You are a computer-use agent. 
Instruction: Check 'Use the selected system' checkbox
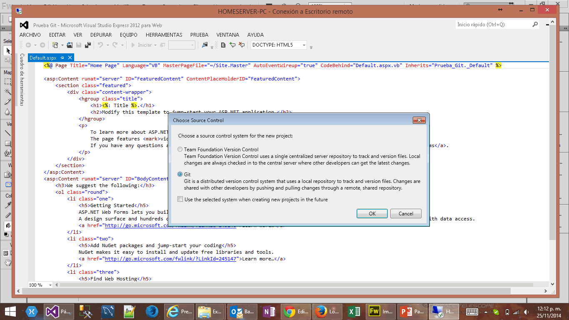click(x=180, y=199)
